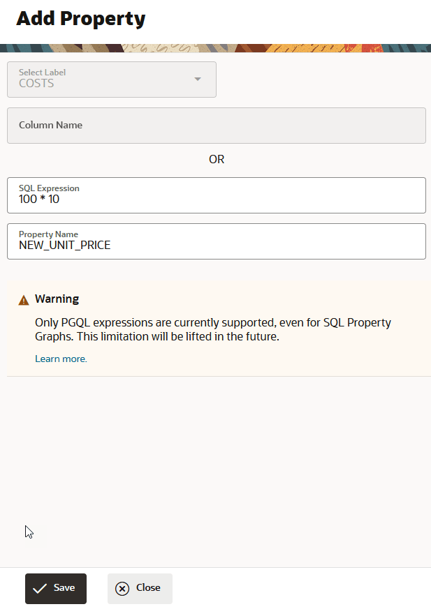The height and width of the screenshot is (609, 431).
Task: Save the new property
Action: pos(55,588)
